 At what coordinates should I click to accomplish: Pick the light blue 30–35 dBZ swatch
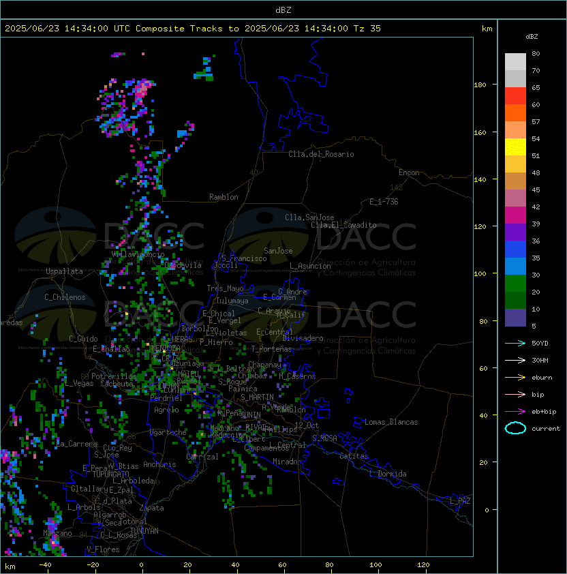(515, 266)
